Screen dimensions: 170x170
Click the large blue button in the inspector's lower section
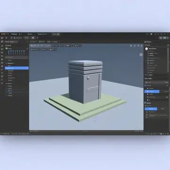tap(151, 109)
